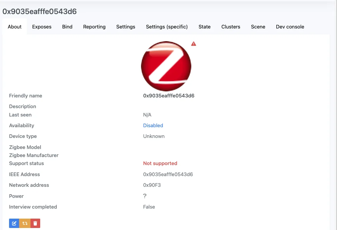Click the network address 0x90F3
Image resolution: width=337 pixels, height=230 pixels.
click(152, 185)
